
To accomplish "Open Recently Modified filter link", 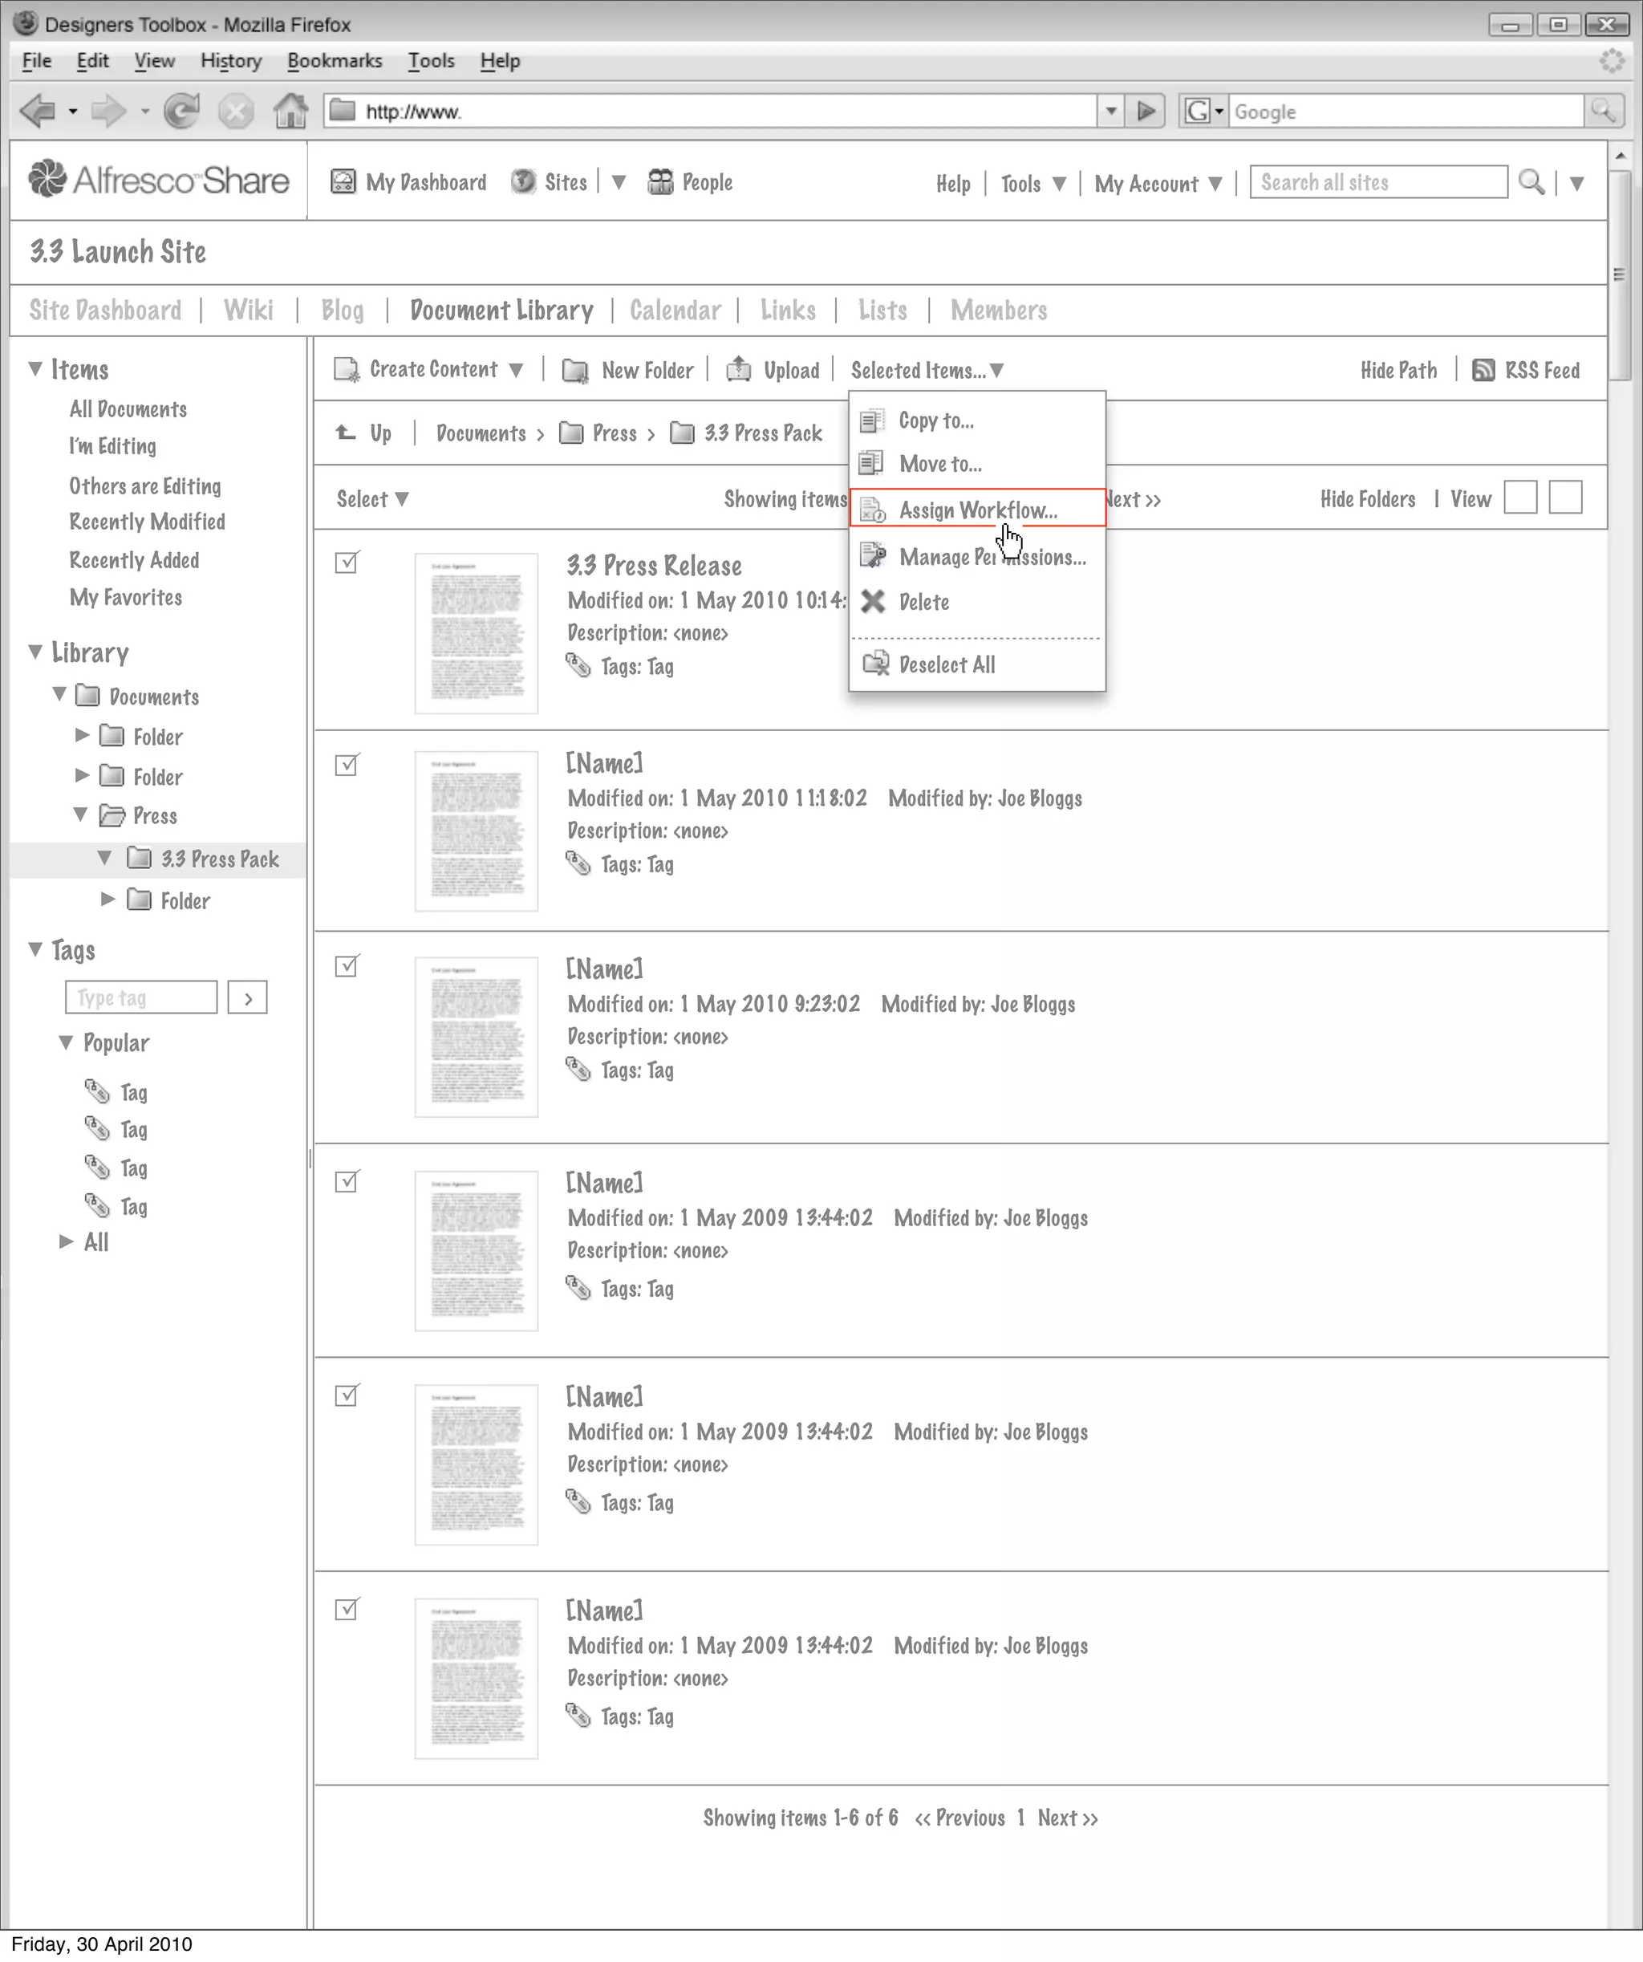I will (x=147, y=522).
